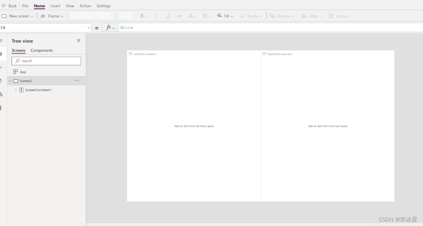The width and height of the screenshot is (423, 226).
Task: Click the New screen button
Action: tap(17, 16)
